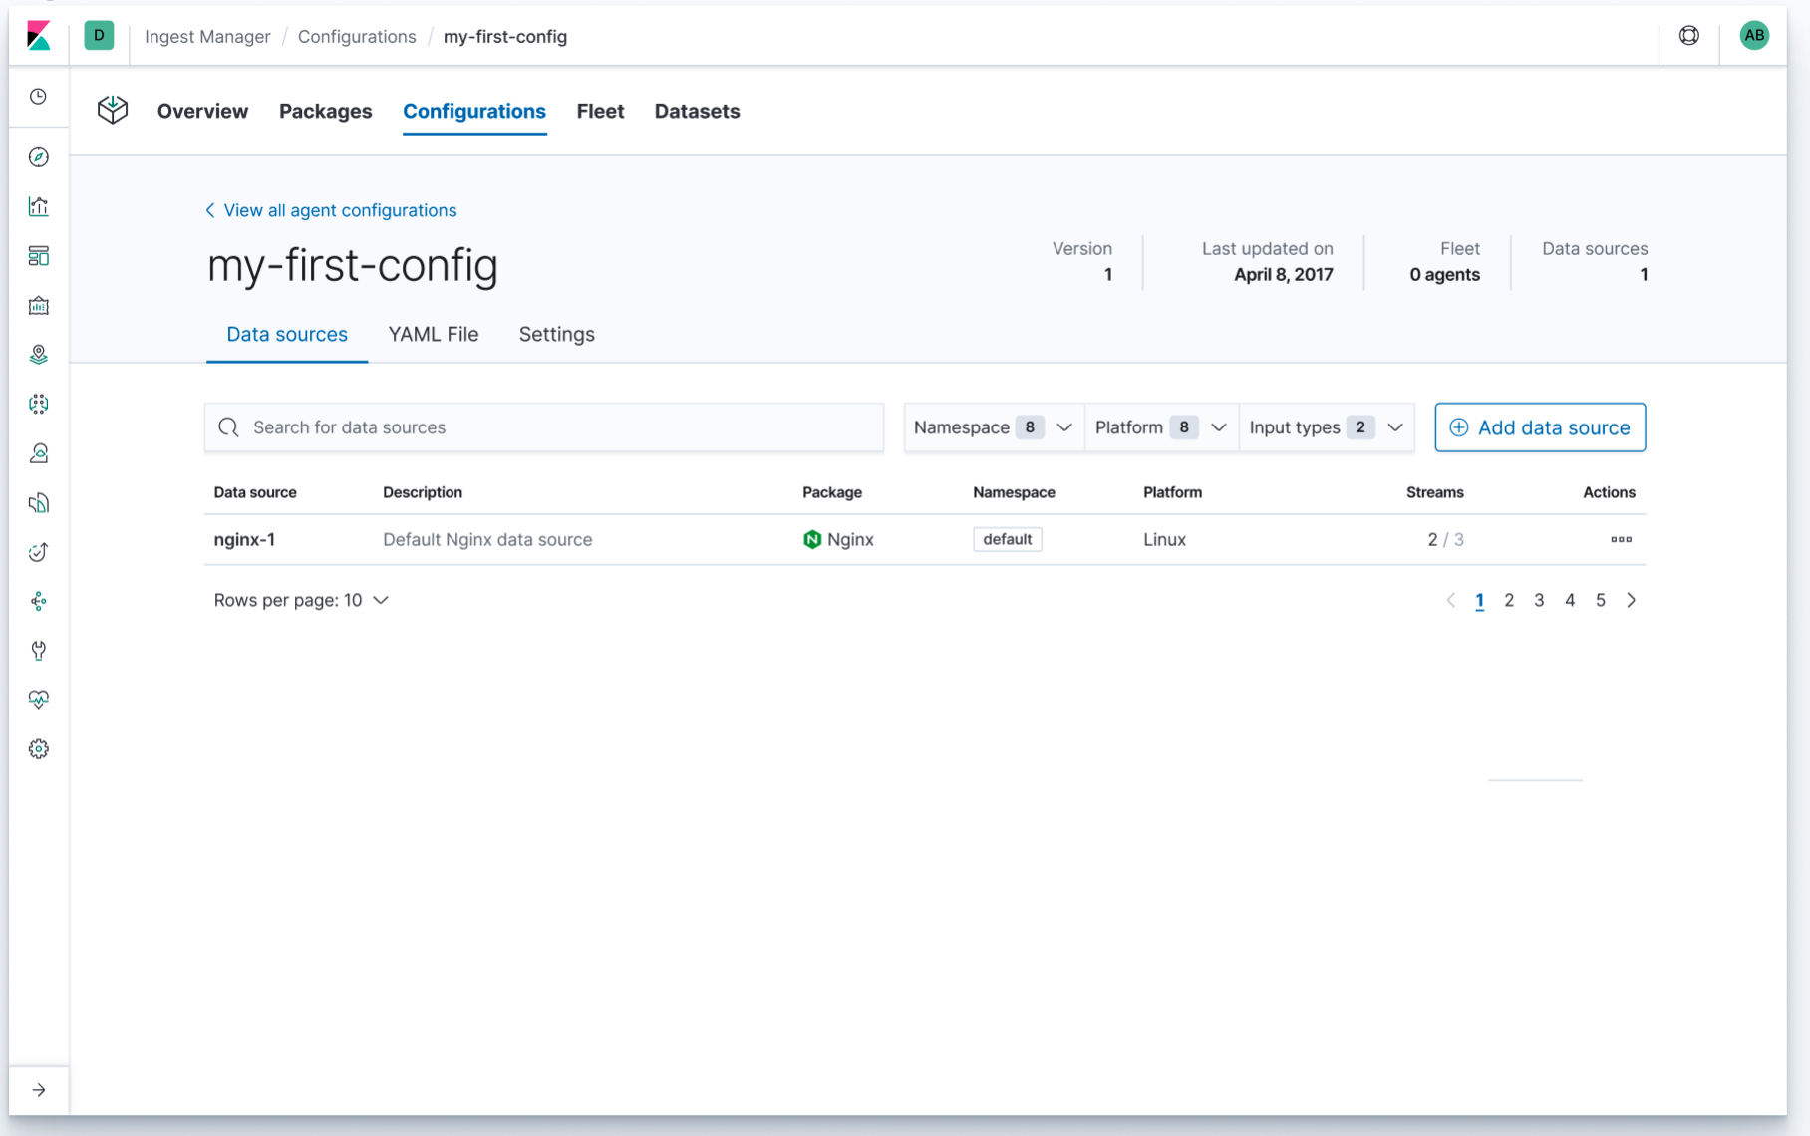Click the search for data sources field
1810x1136 pixels.
pos(543,426)
